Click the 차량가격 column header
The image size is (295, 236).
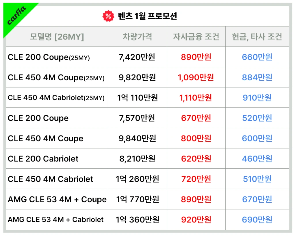(137, 37)
